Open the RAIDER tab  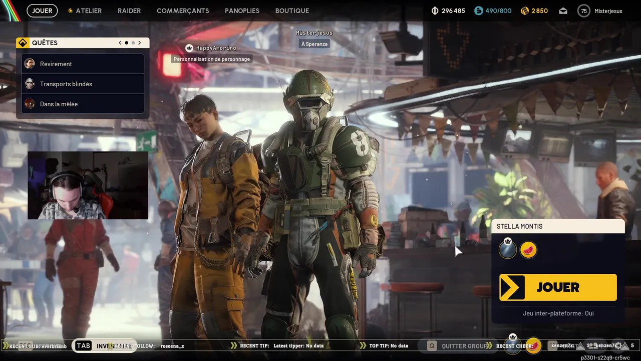click(129, 11)
